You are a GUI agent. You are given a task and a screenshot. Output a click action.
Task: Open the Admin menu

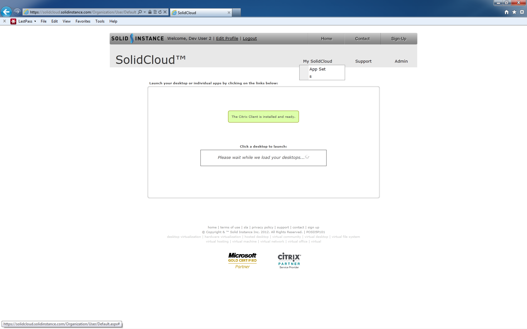pyautogui.click(x=401, y=61)
